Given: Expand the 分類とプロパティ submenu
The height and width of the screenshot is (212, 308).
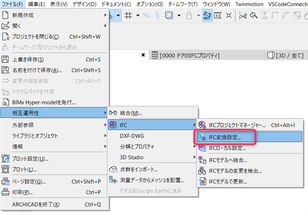Looking at the screenshot, I should coord(153,147).
